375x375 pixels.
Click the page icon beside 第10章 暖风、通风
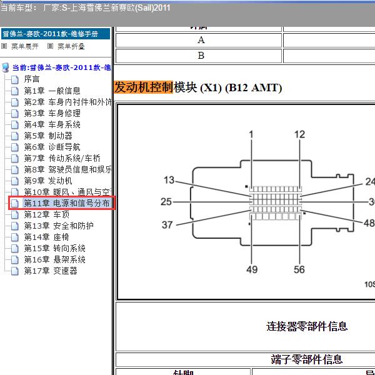[15, 192]
